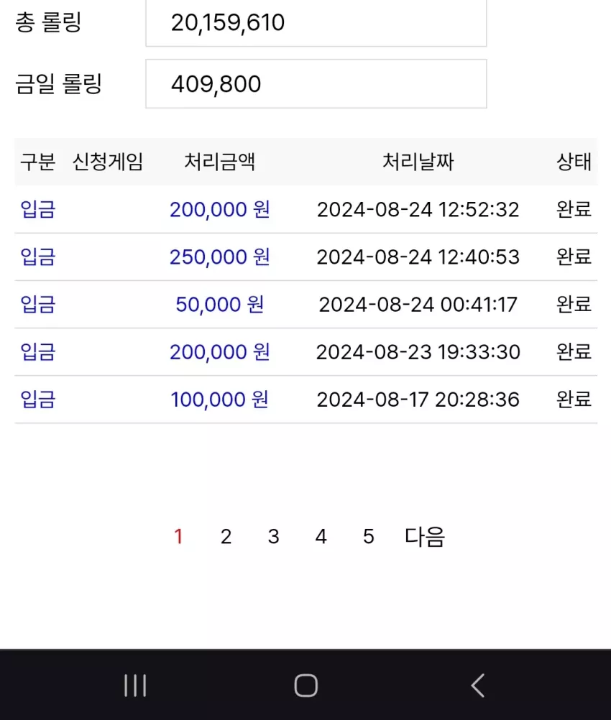Go to page 2 of history
The width and height of the screenshot is (611, 720).
[226, 536]
